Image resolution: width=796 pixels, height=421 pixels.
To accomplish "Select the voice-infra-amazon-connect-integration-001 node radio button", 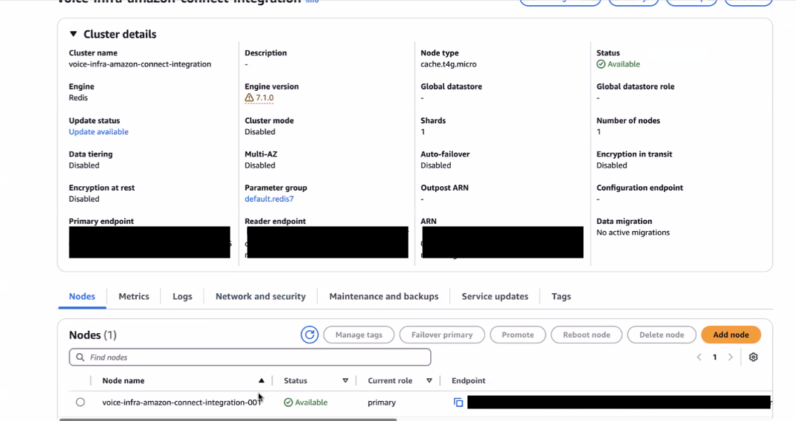I will tap(81, 403).
